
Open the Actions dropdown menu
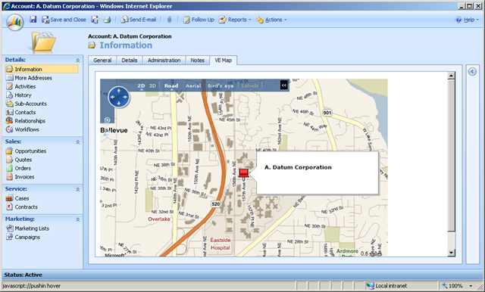pos(271,20)
